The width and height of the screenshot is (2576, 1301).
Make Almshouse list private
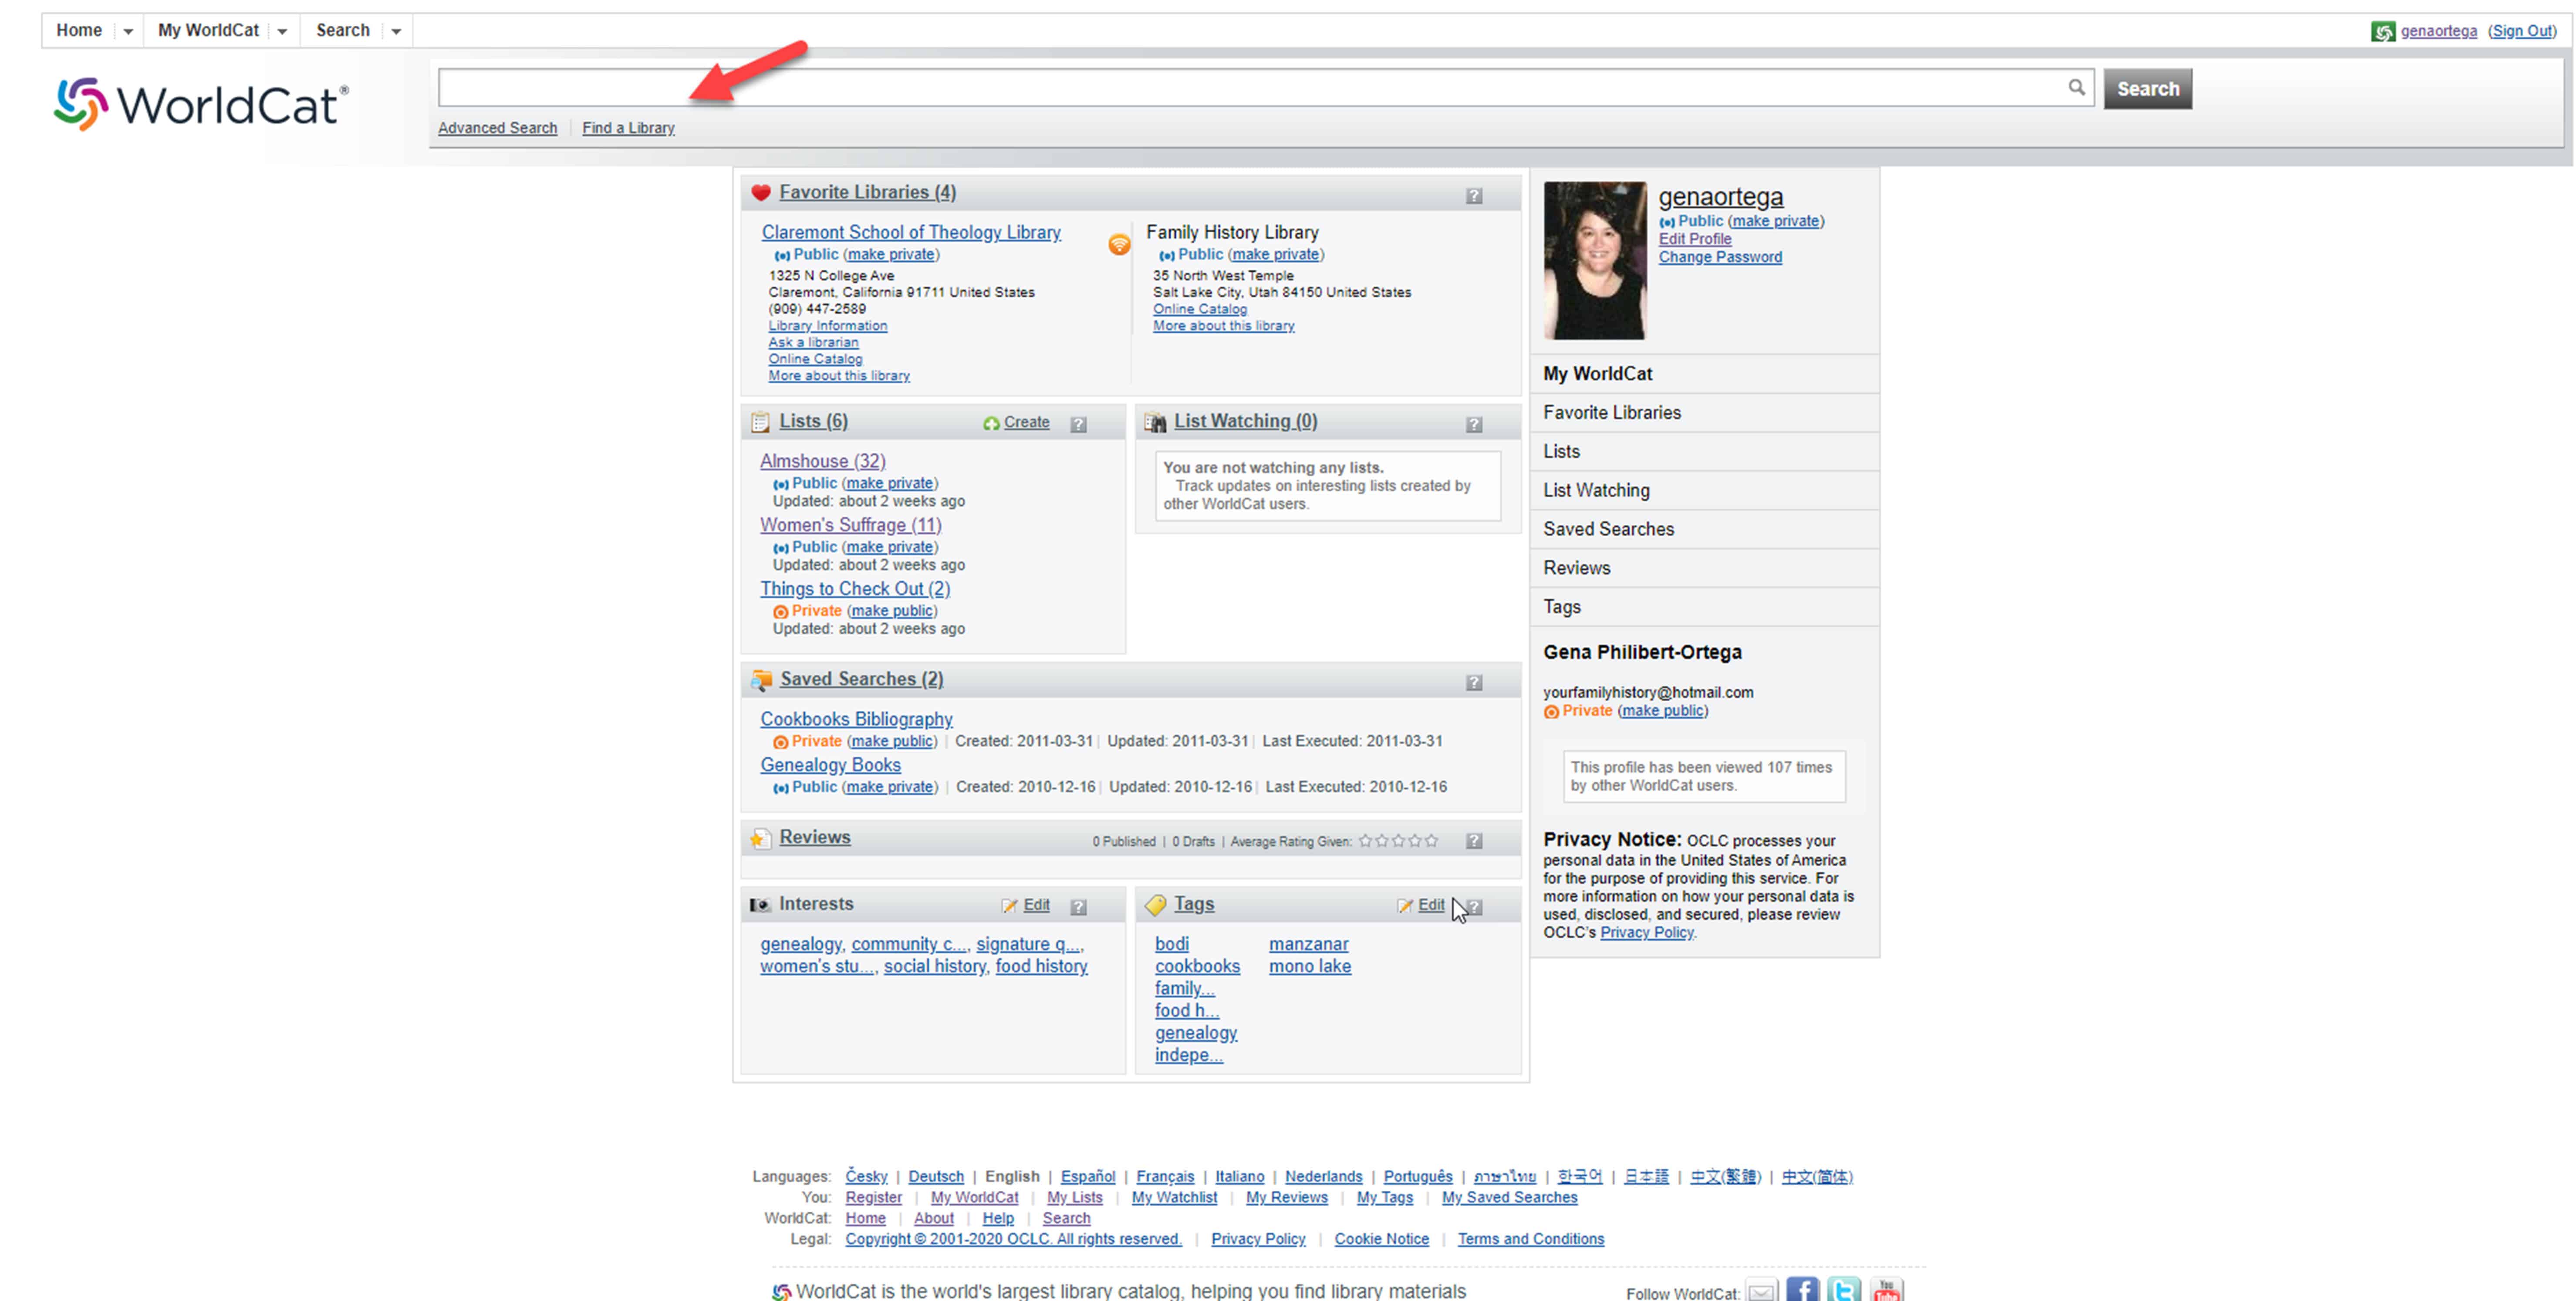890,483
